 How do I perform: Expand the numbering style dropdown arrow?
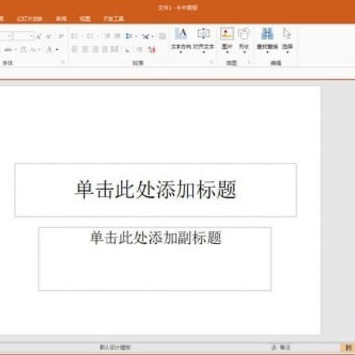coord(98,36)
